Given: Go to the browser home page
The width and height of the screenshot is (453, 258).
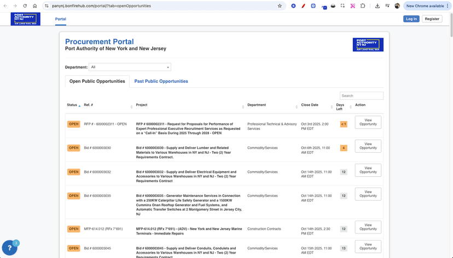Looking at the screenshot, I should tap(34, 6).
